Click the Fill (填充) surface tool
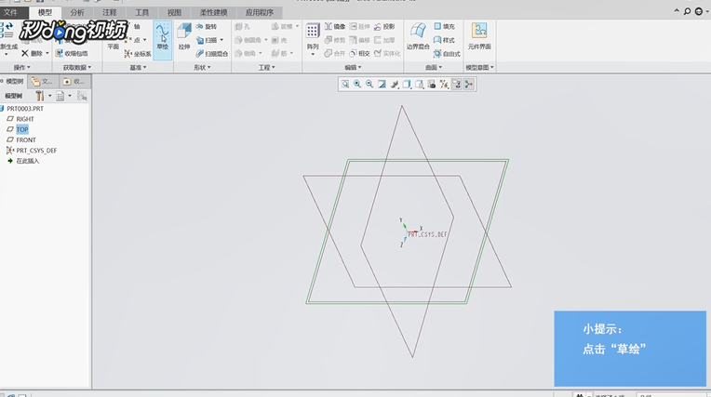The width and height of the screenshot is (711, 397). [x=444, y=27]
